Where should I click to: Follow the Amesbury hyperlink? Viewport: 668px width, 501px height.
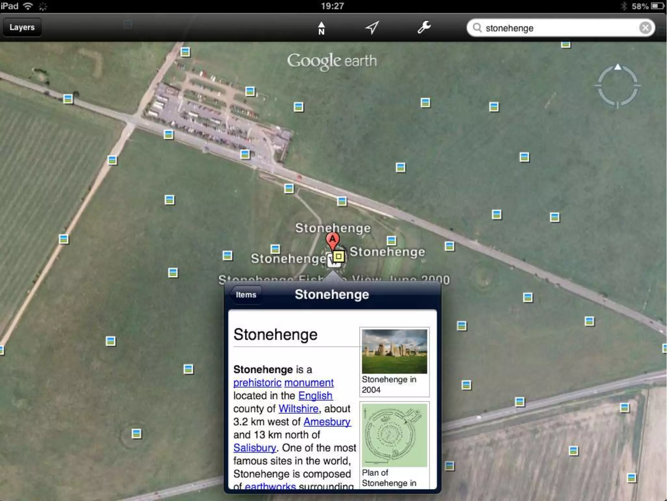coord(327,421)
